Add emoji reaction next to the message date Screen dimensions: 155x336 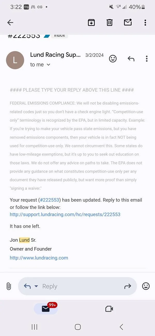[113, 59]
